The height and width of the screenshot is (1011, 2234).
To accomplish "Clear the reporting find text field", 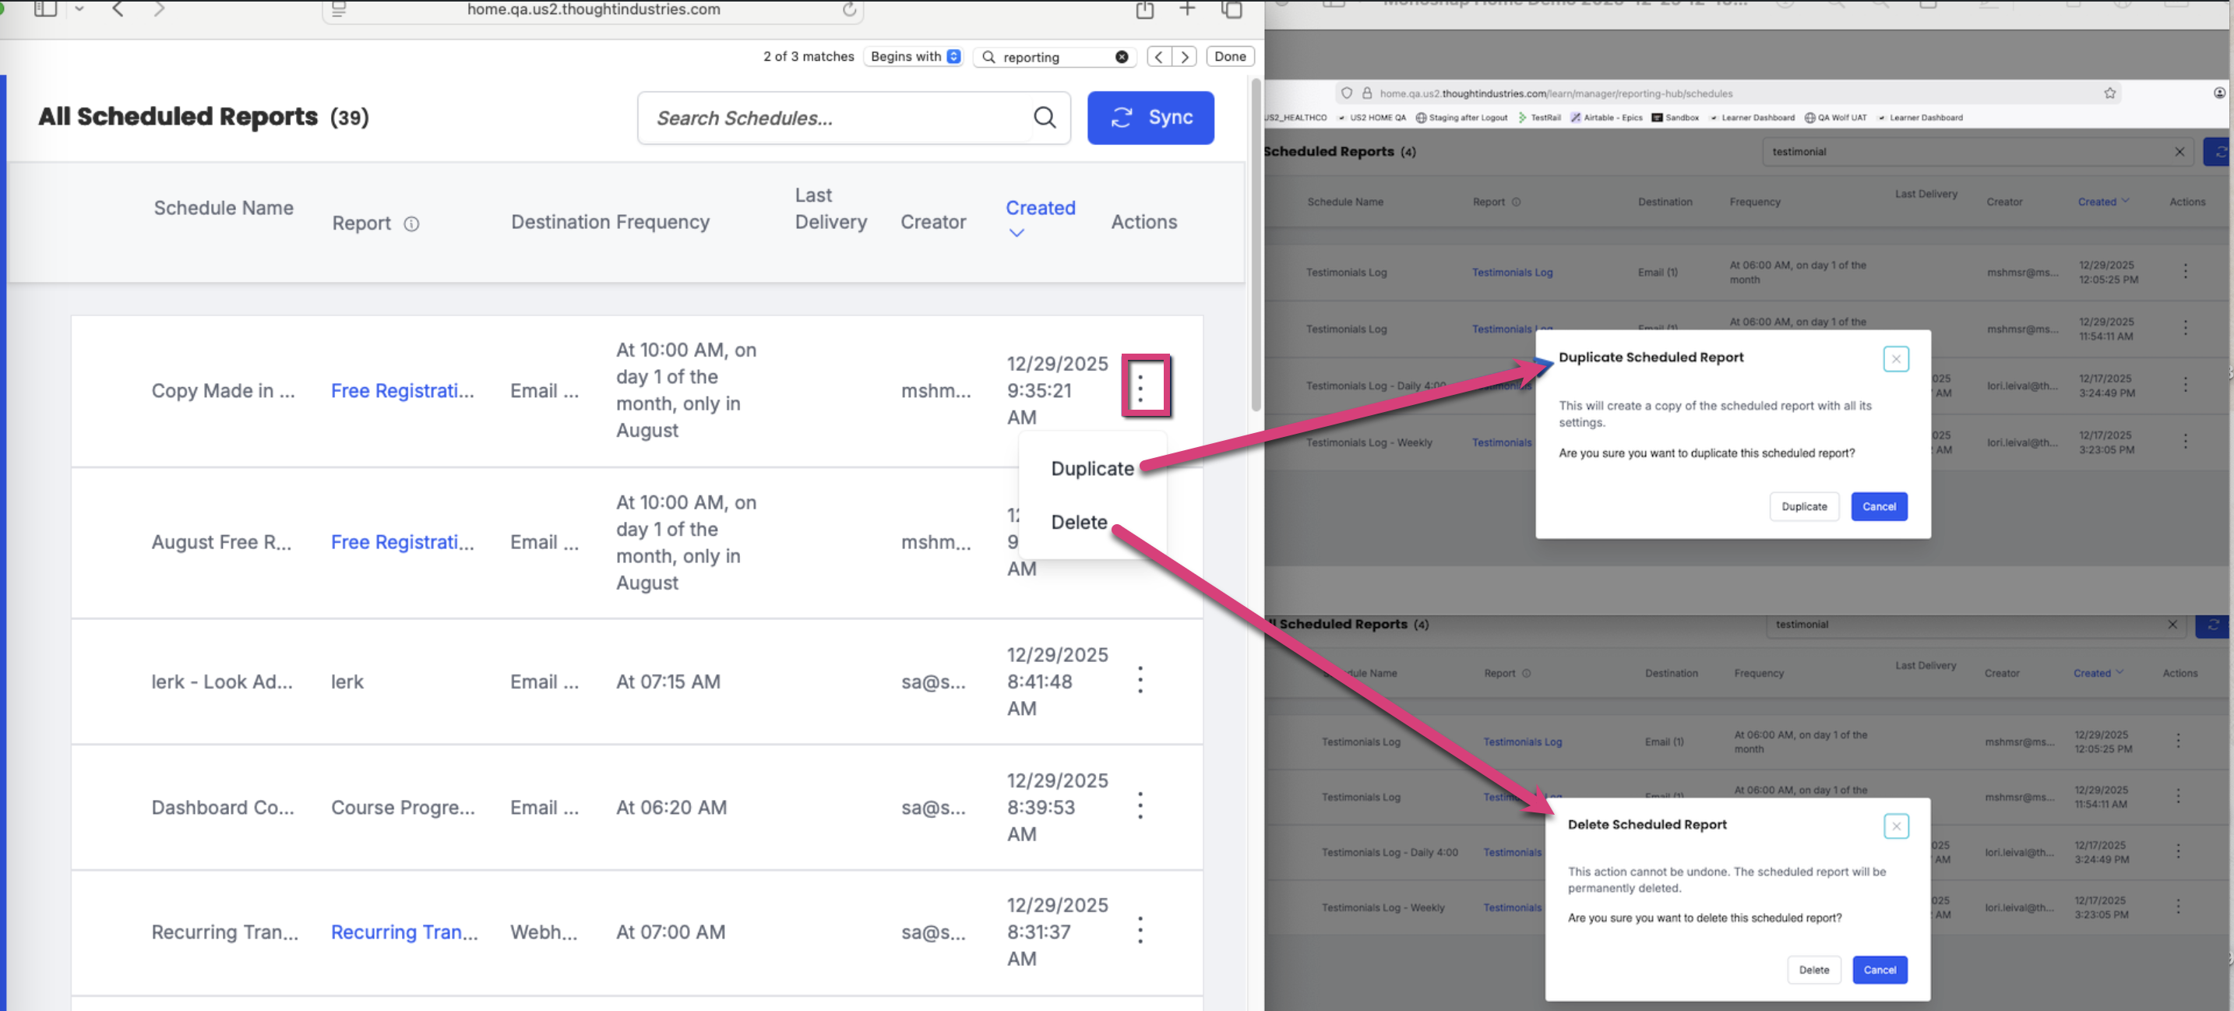I will (x=1122, y=56).
